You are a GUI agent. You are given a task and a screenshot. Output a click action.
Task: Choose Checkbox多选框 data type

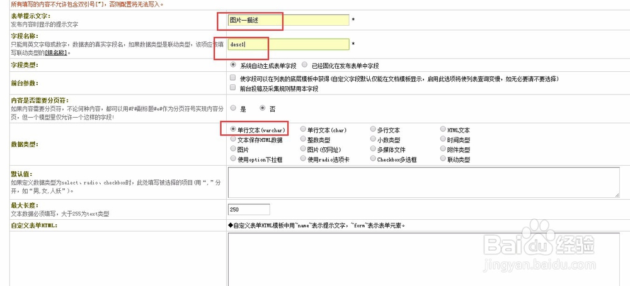click(x=373, y=159)
